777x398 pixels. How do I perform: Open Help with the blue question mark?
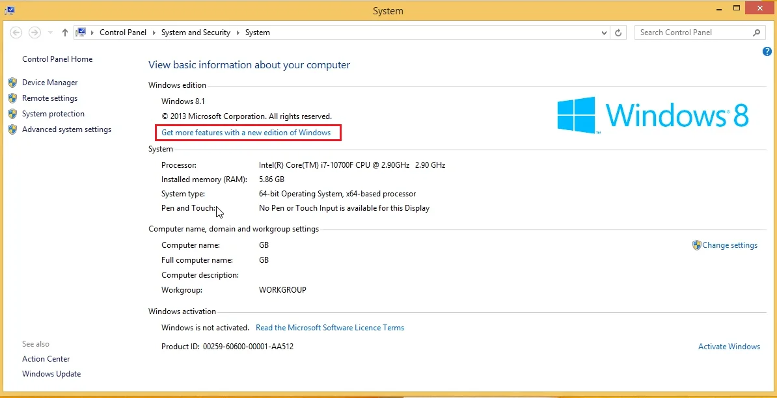click(x=767, y=51)
